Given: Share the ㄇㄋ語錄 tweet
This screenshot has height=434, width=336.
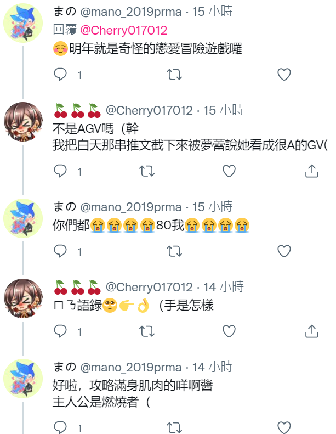Looking at the screenshot, I should click(312, 331).
